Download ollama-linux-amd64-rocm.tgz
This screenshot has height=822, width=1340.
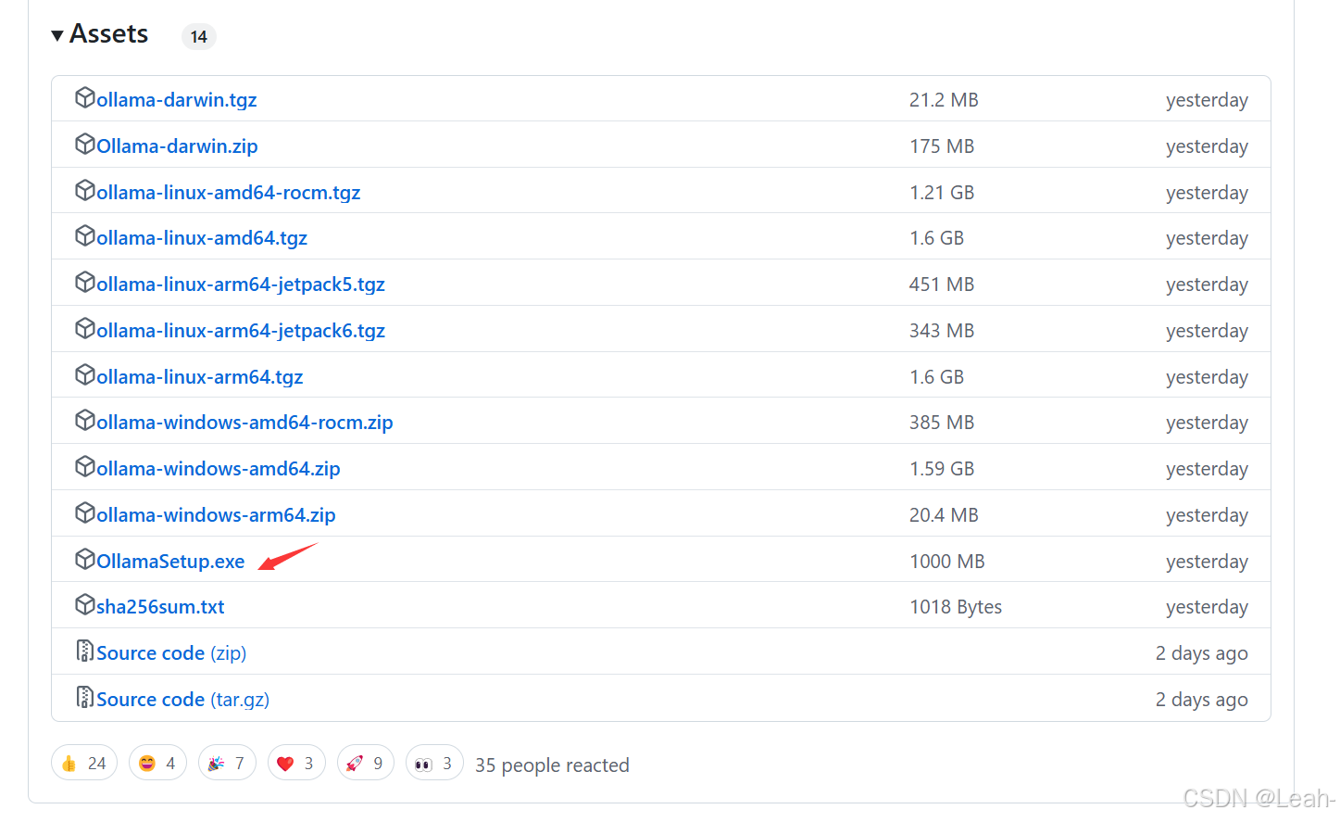click(229, 193)
